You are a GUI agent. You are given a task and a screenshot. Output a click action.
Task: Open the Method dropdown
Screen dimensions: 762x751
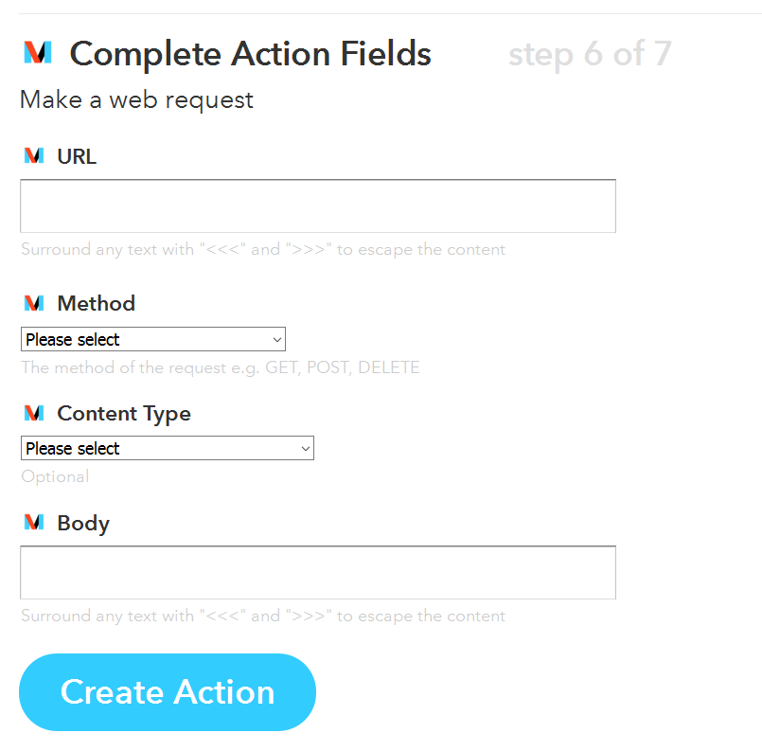[152, 339]
